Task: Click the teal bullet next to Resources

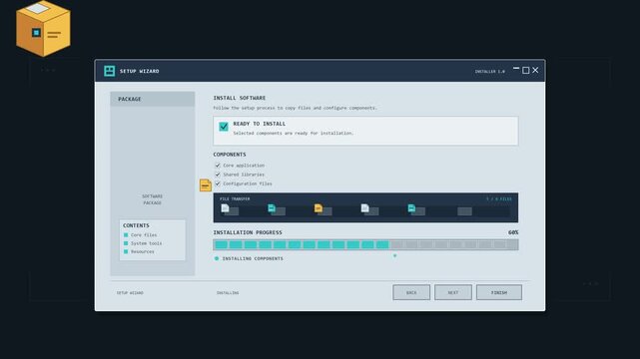Action: tap(126, 251)
